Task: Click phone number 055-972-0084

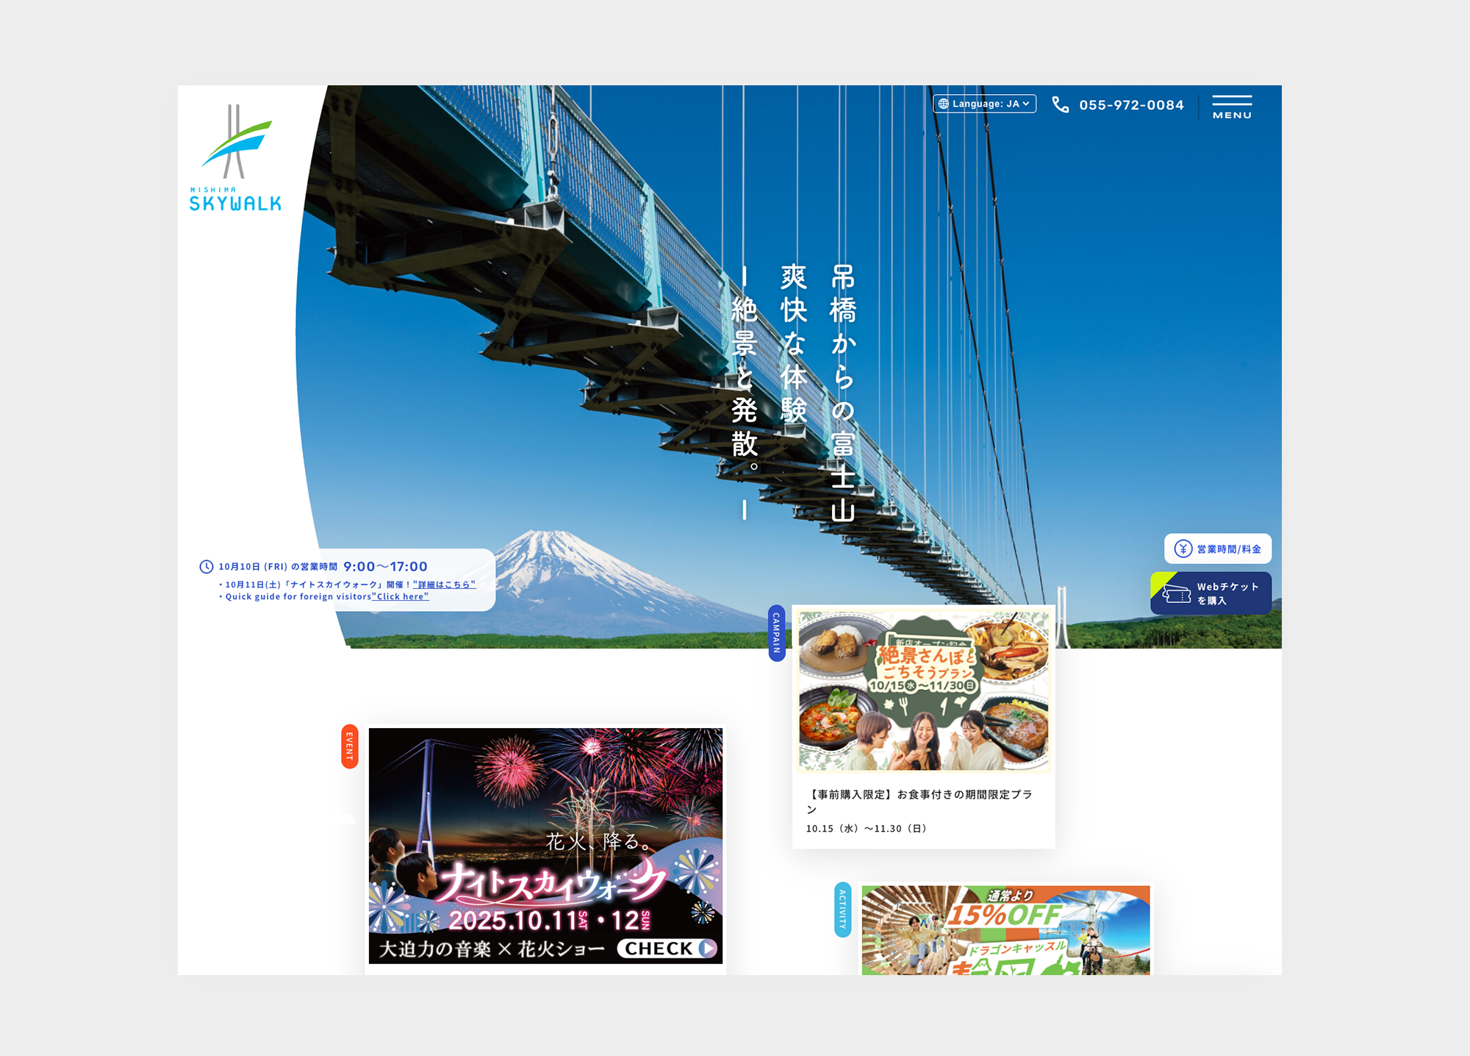Action: [1131, 105]
